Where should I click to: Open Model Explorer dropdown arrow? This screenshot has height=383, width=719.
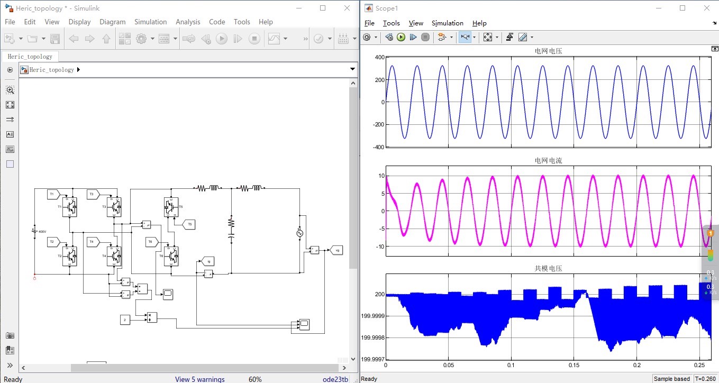point(175,39)
